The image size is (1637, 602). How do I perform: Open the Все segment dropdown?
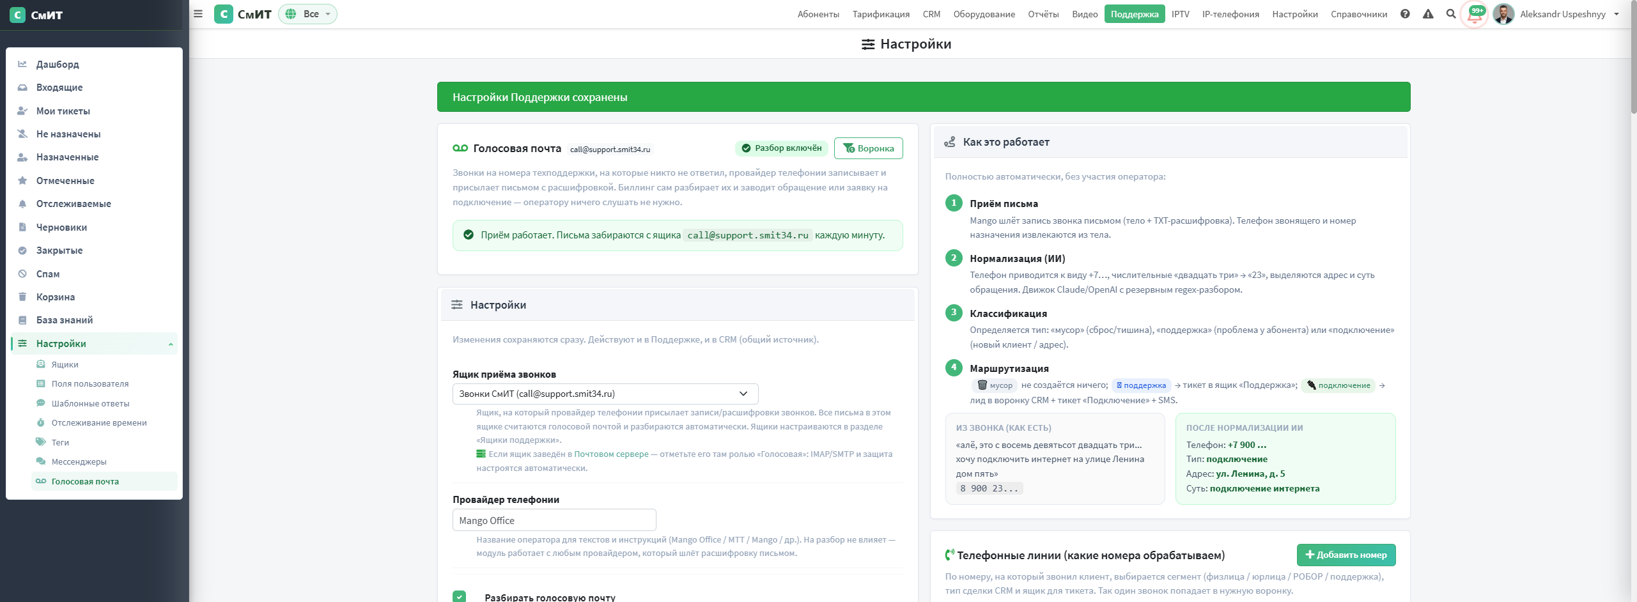[x=307, y=14]
